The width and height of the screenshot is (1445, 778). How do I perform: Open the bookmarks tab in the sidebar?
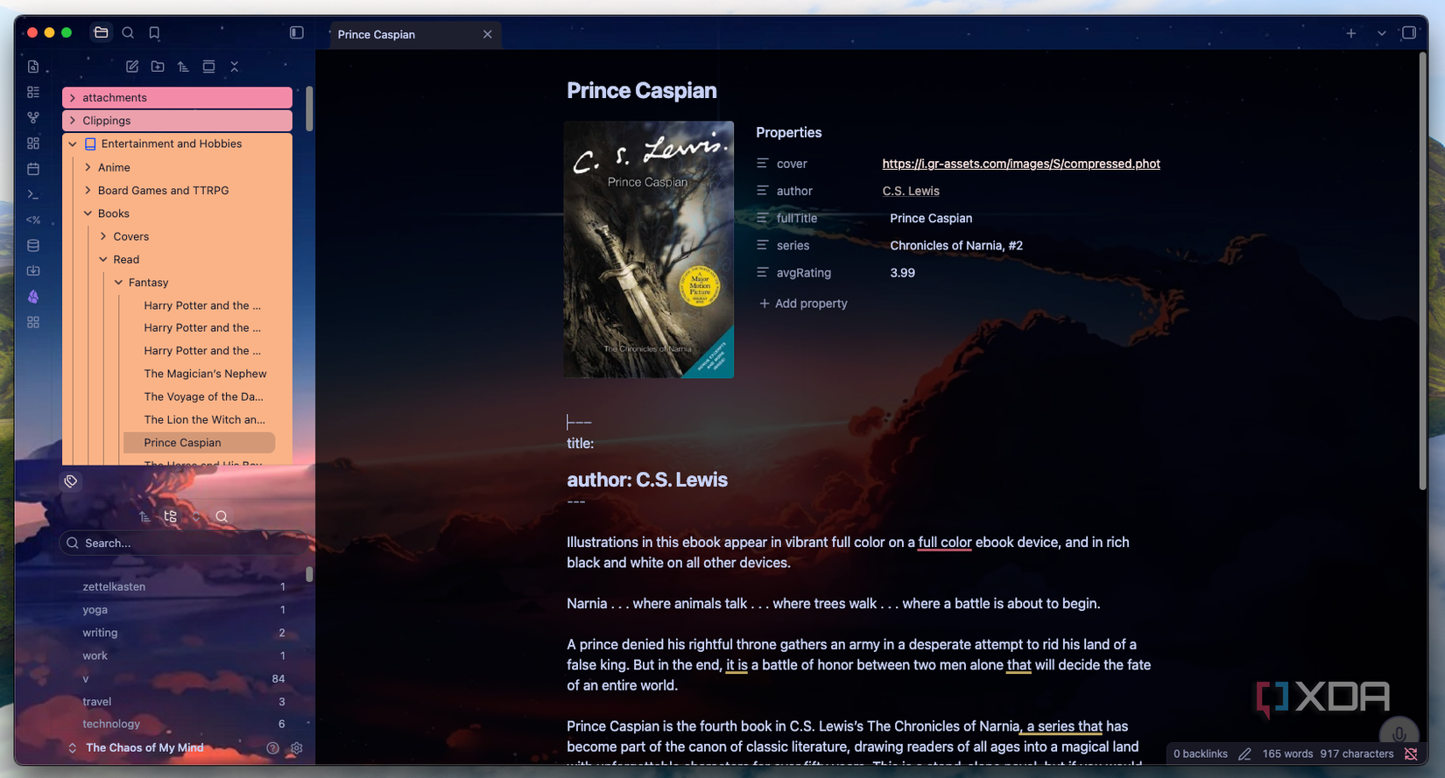(154, 33)
